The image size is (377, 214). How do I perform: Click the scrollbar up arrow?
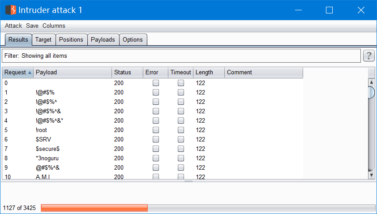372,82
